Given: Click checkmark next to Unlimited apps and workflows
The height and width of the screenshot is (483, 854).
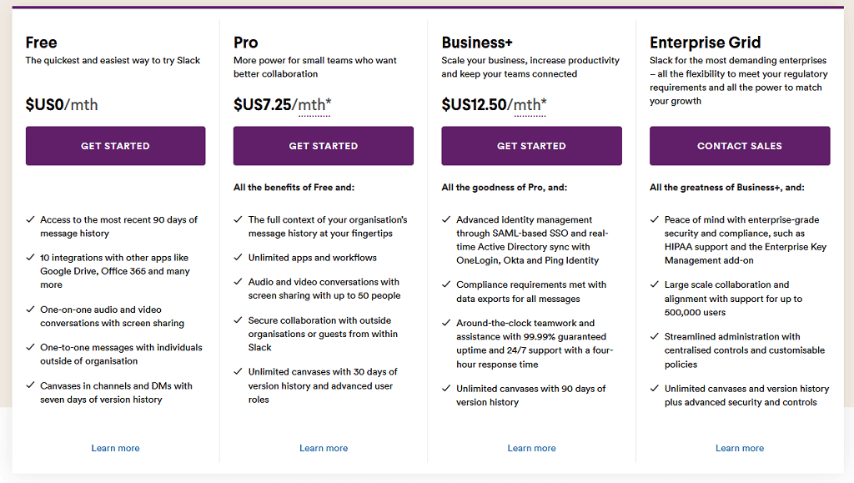Looking at the screenshot, I should [238, 258].
